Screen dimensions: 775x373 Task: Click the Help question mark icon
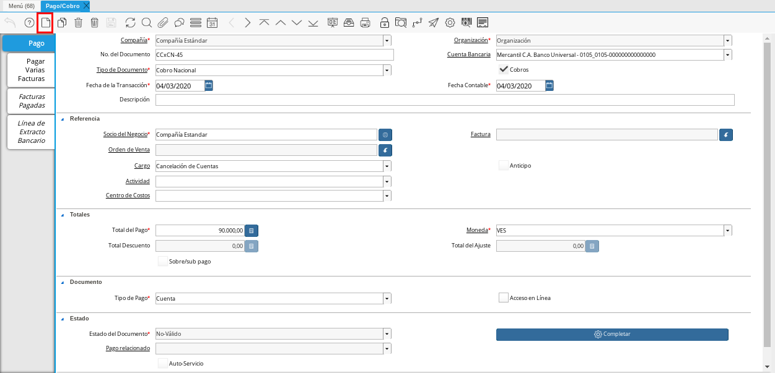(29, 23)
